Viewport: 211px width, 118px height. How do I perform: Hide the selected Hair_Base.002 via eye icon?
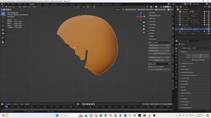(x=206, y=29)
